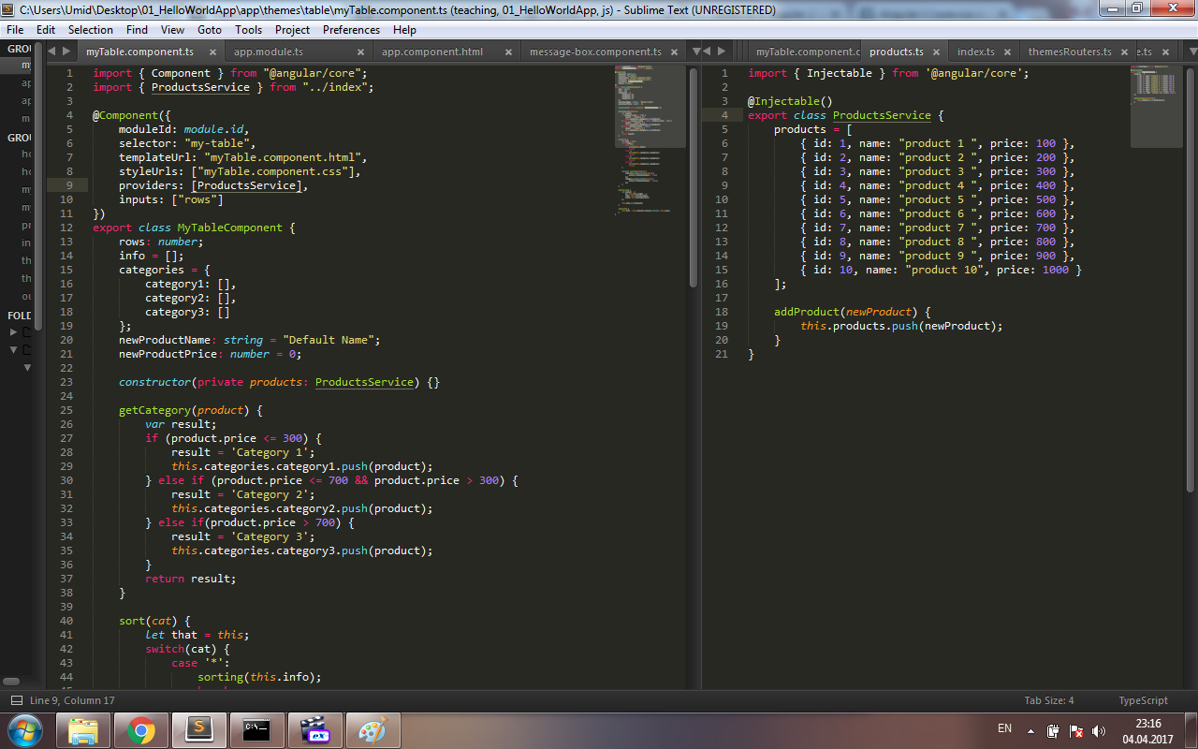
Task: Close the app.module.ts tab
Action: 361,52
